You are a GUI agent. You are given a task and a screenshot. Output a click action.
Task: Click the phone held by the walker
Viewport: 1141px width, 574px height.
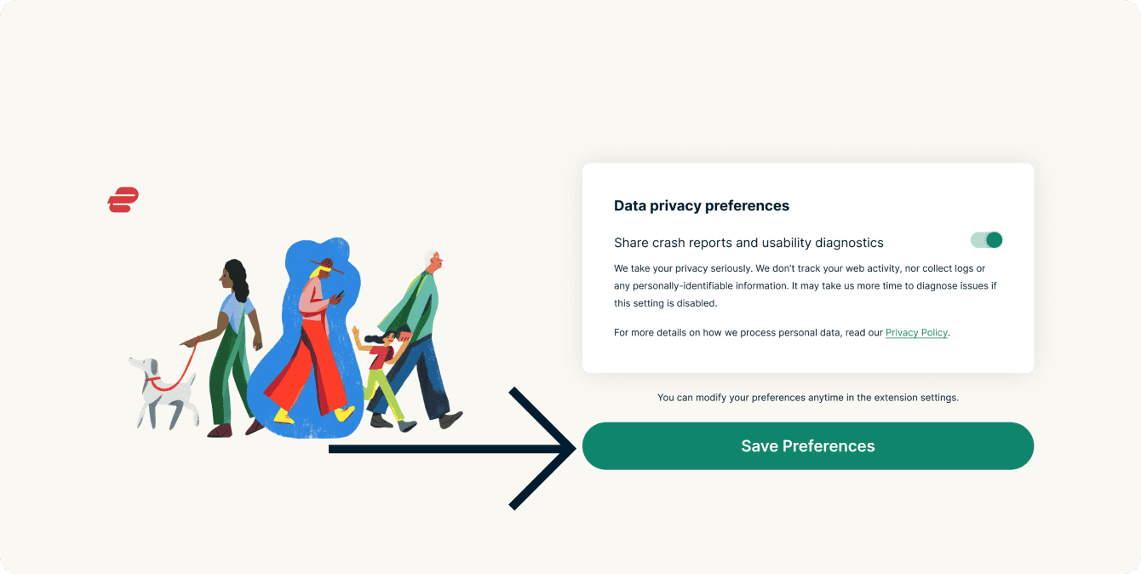point(338,296)
